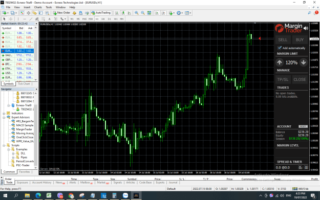320x200 pixels.
Task: Click the BUY button in Margin Trader
Action: (300, 40)
